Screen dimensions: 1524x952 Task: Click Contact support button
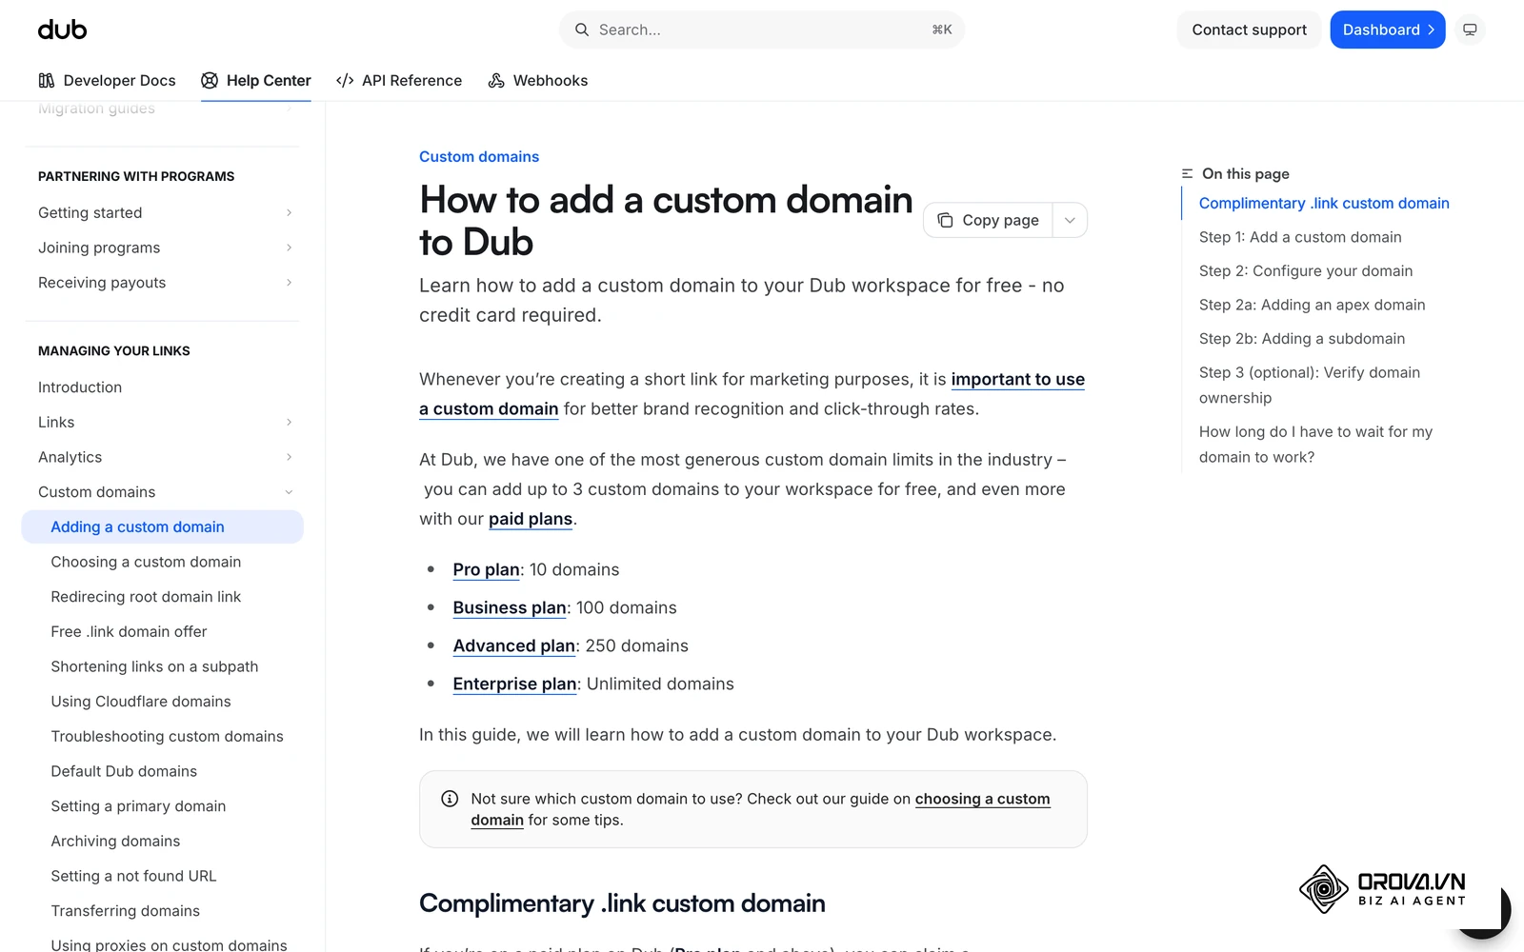pos(1249,30)
